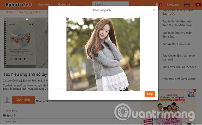Expand the Danh mục dropdown menu
This screenshot has width=202, height=125.
pyautogui.click(x=45, y=5)
